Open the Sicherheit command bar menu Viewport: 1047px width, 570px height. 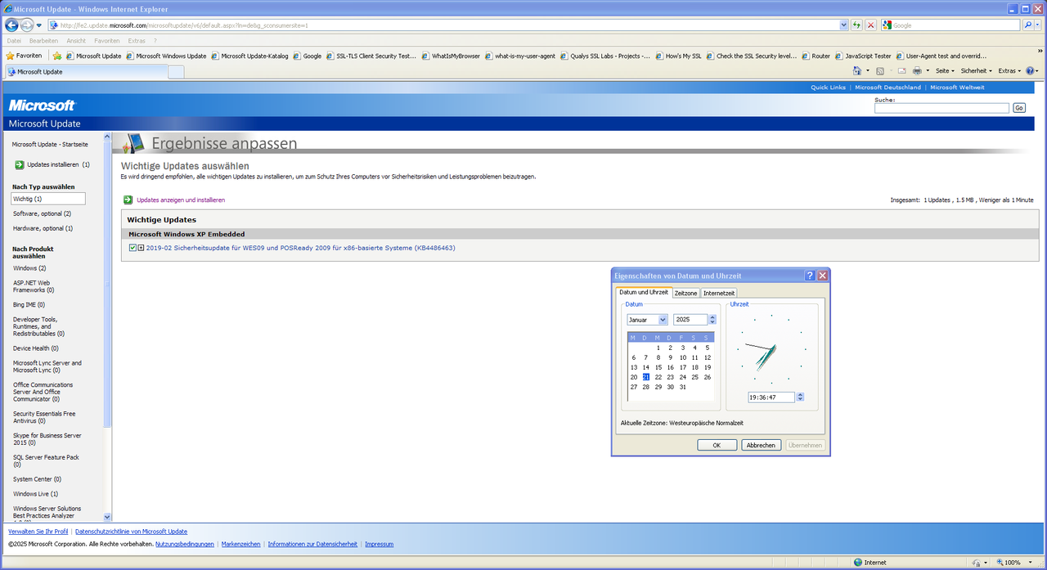point(976,71)
